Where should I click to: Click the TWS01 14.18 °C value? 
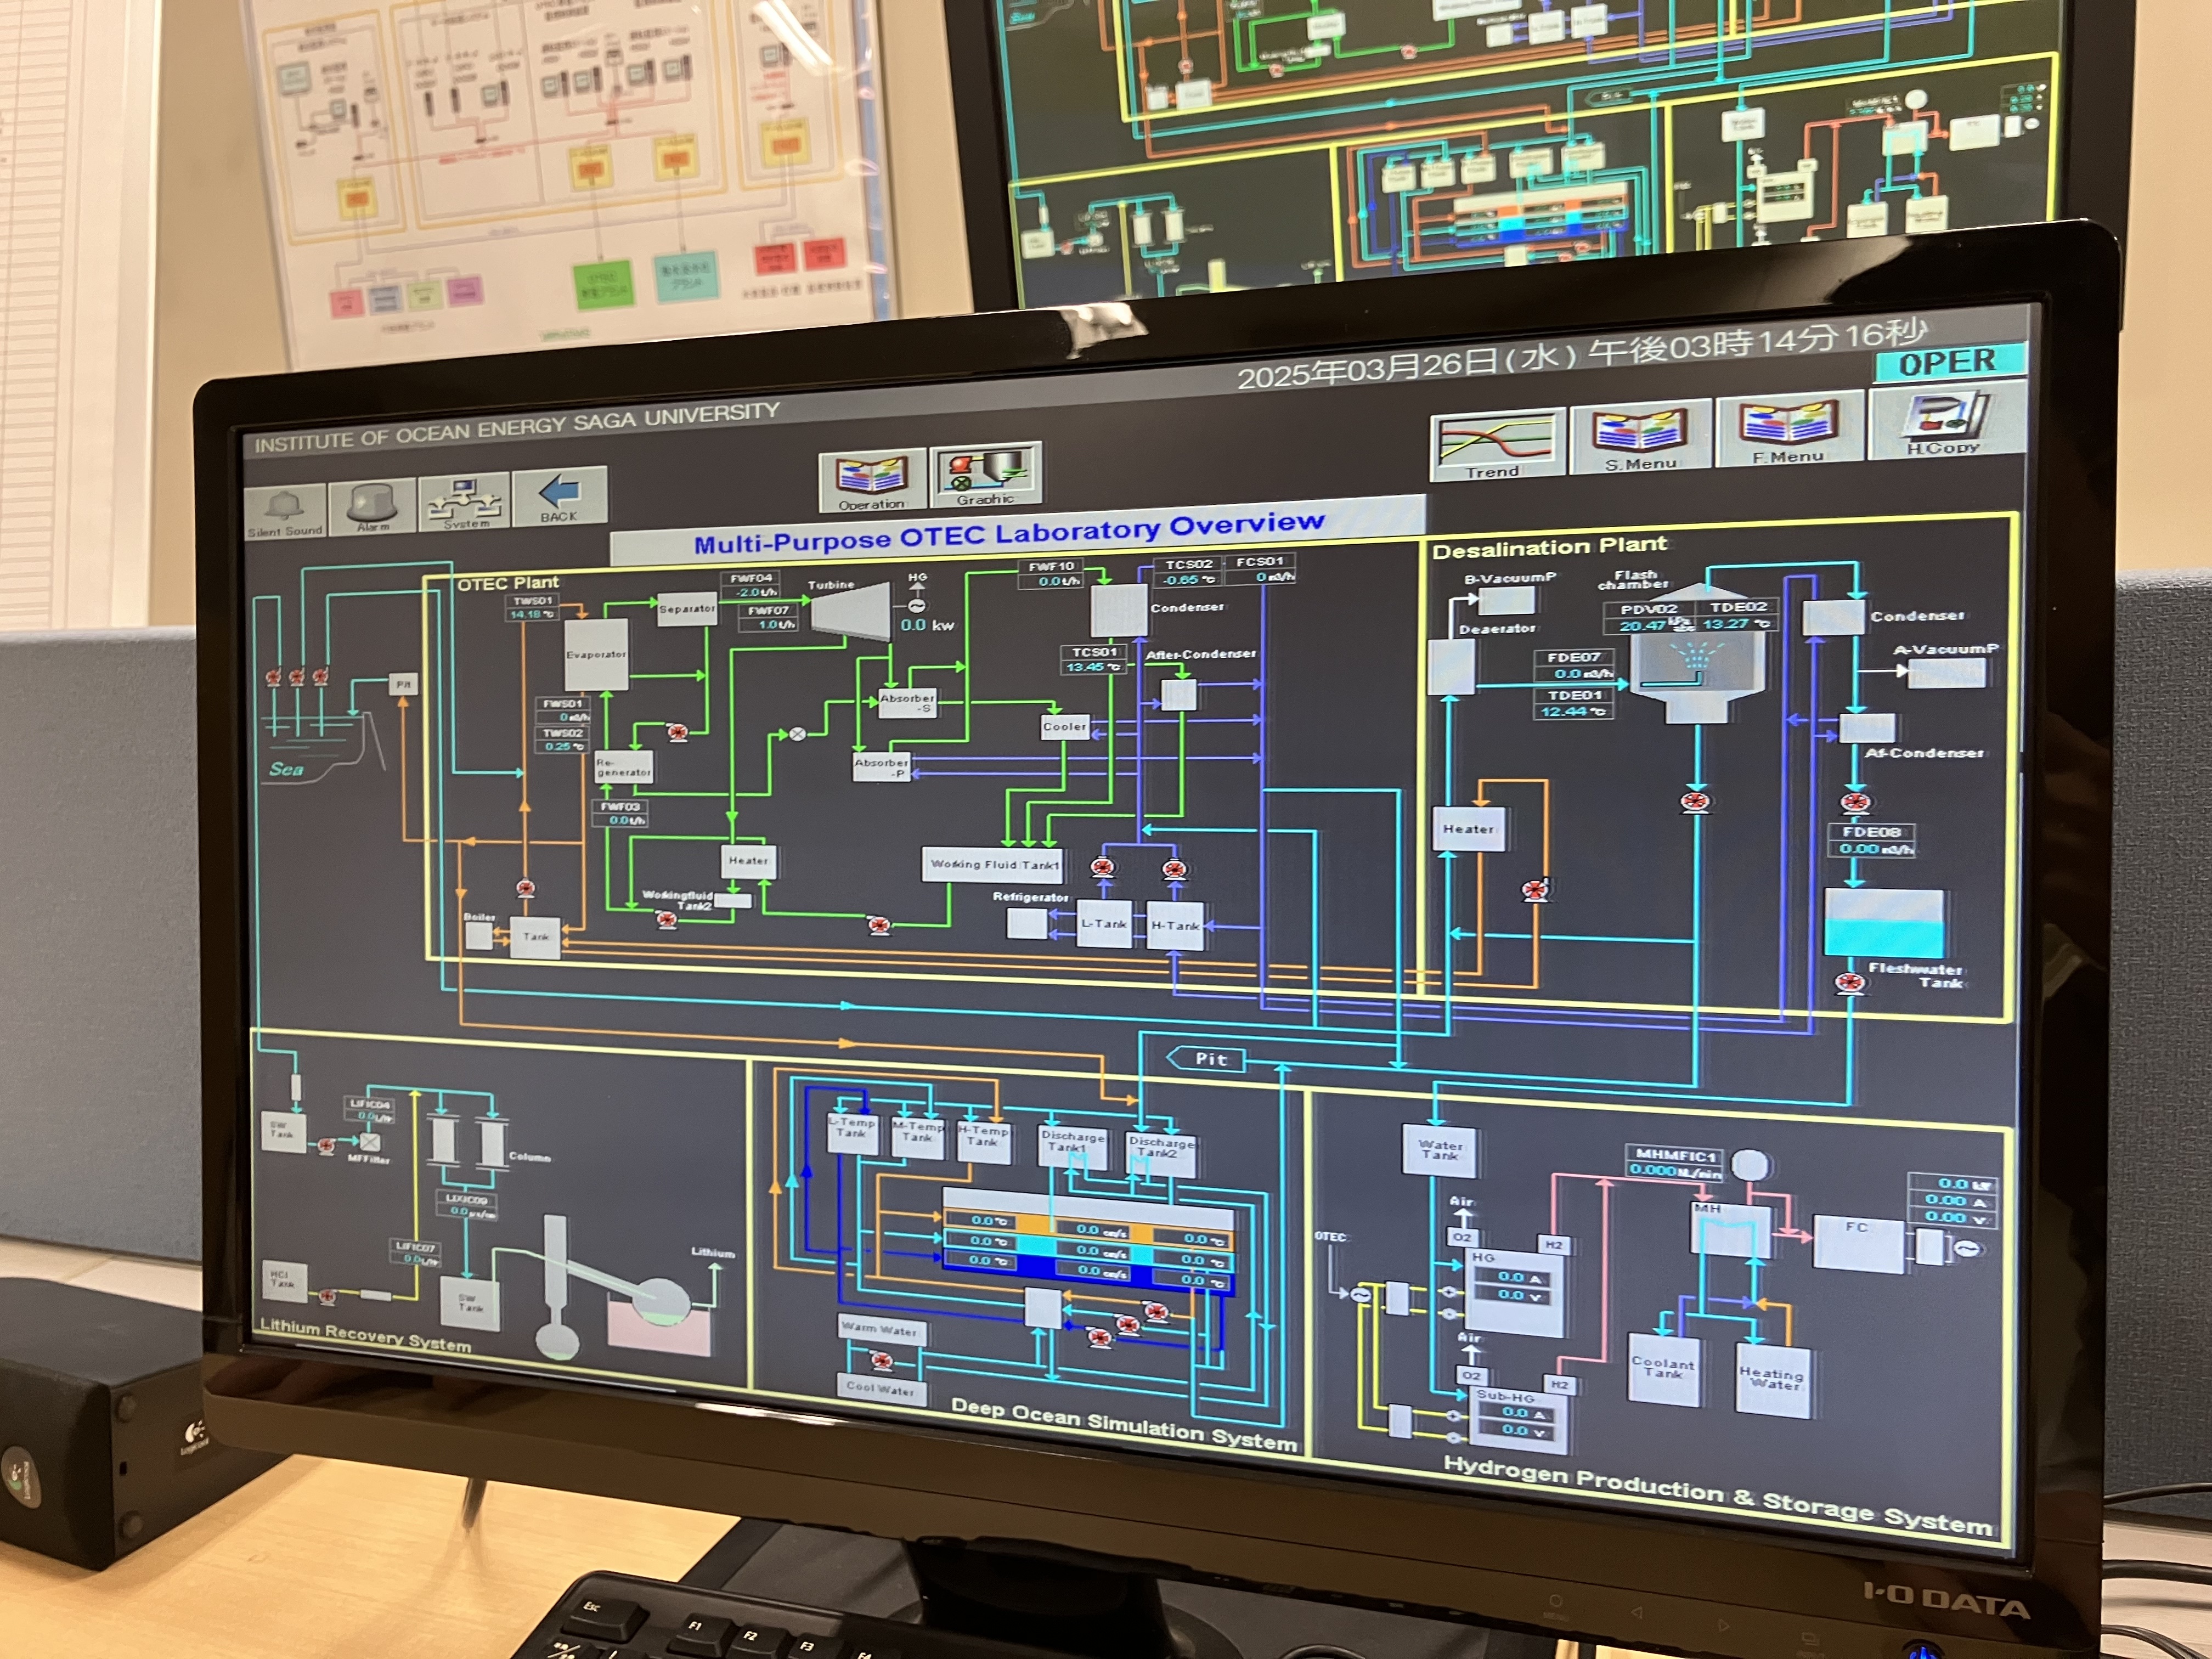click(x=532, y=614)
